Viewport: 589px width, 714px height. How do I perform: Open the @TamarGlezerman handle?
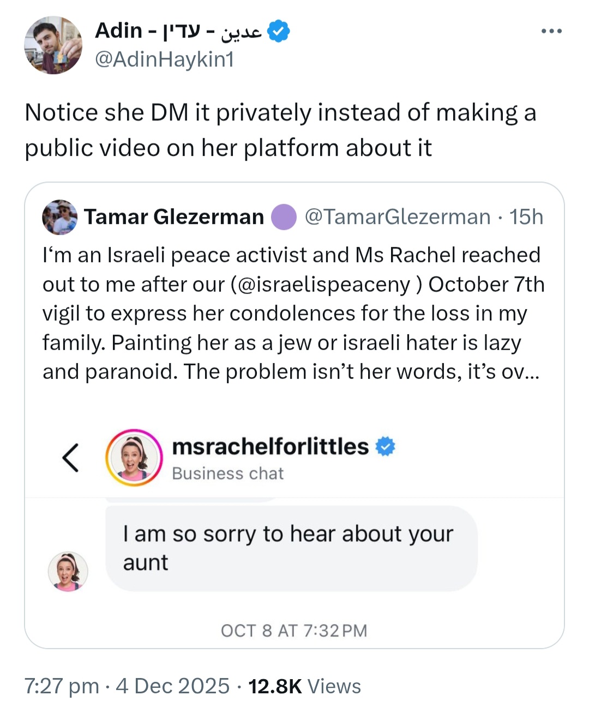click(x=398, y=217)
